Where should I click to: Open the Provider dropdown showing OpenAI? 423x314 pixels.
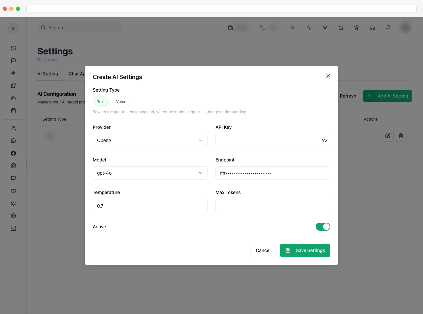(150, 140)
